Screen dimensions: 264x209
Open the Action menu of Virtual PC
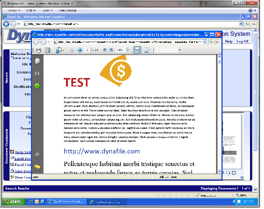coord(14,10)
